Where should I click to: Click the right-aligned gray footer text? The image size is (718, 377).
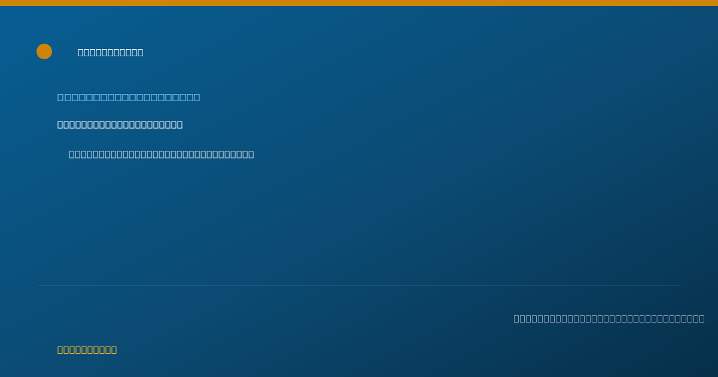(x=609, y=318)
